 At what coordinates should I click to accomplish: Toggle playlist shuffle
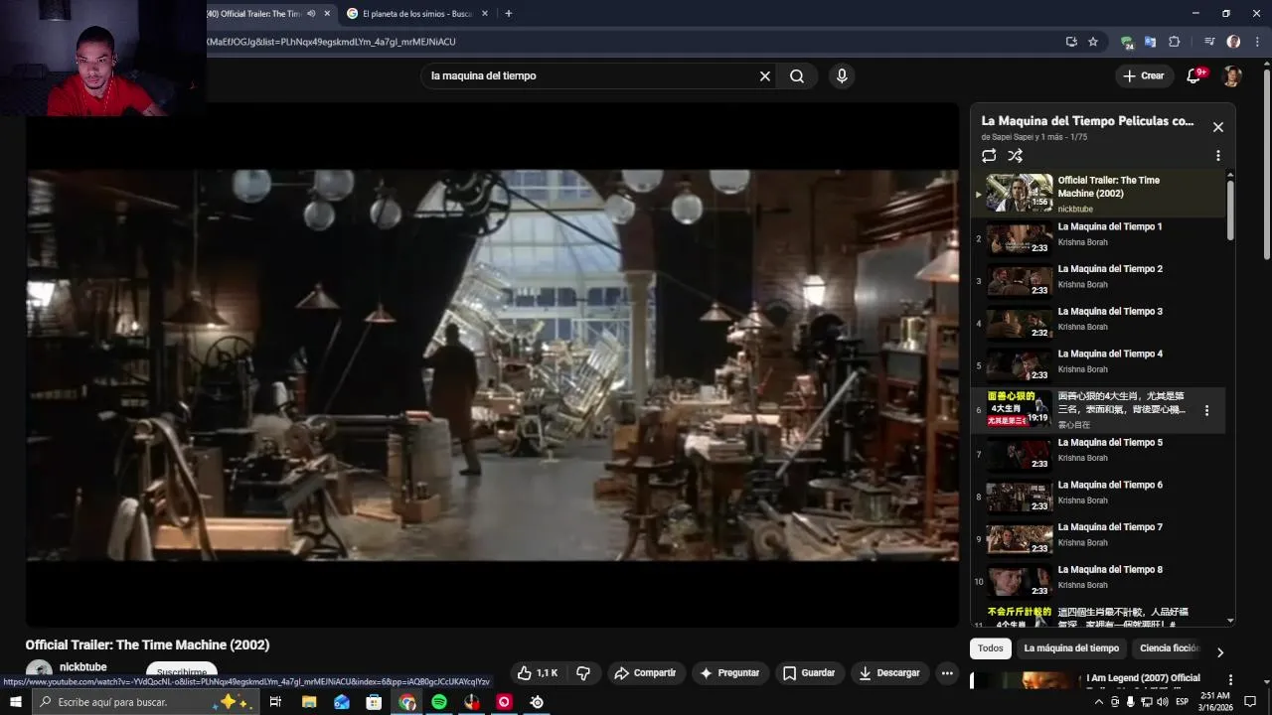pos(1015,156)
